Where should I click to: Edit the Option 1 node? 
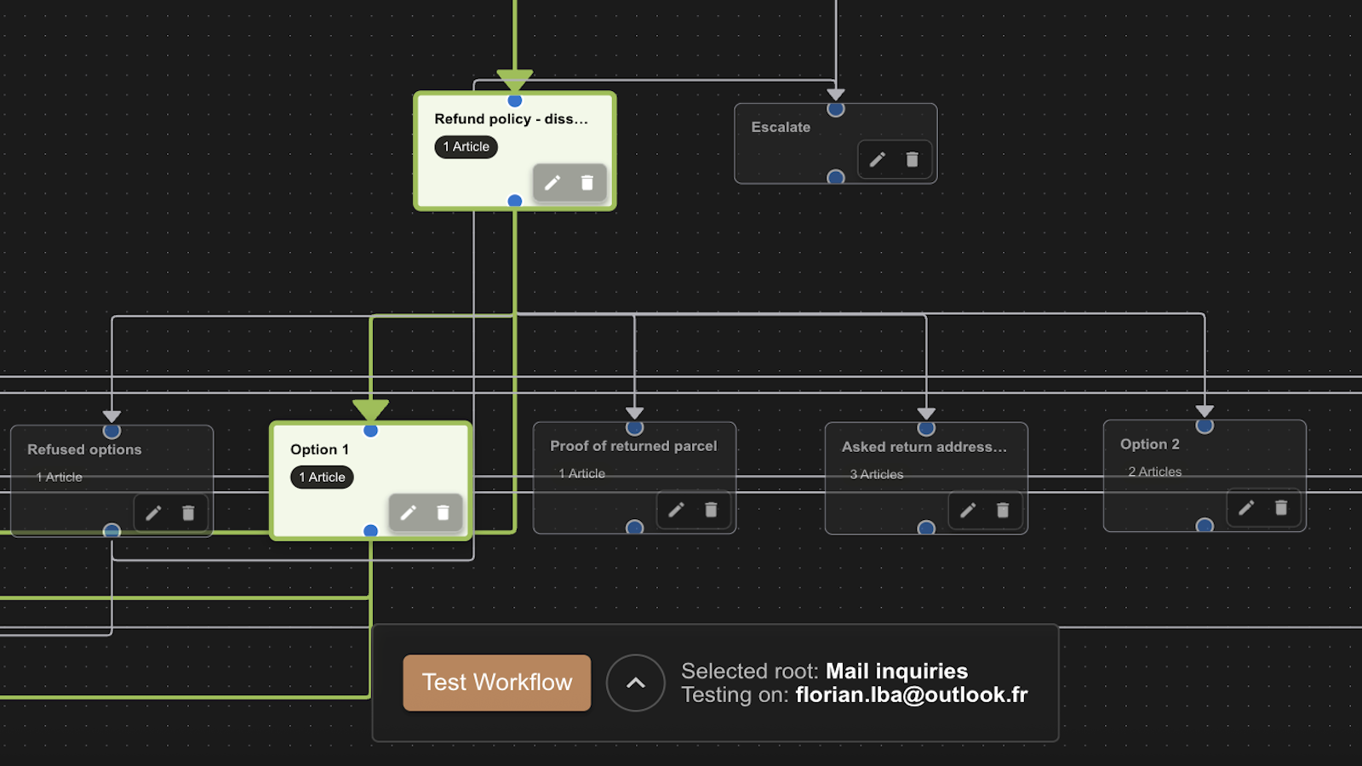[x=409, y=512]
